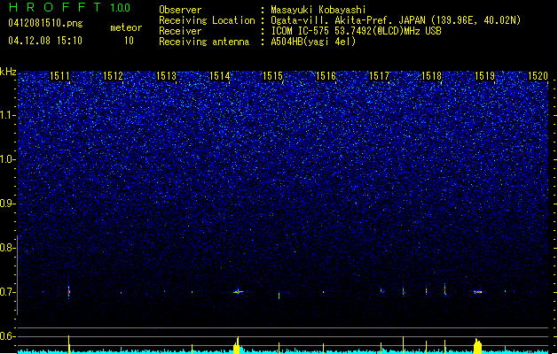Click the word meteor above the count
558x354 pixels.
(x=126, y=27)
